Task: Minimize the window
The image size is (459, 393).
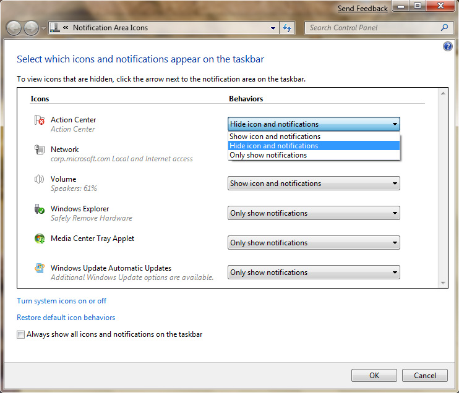Action: pos(401,6)
